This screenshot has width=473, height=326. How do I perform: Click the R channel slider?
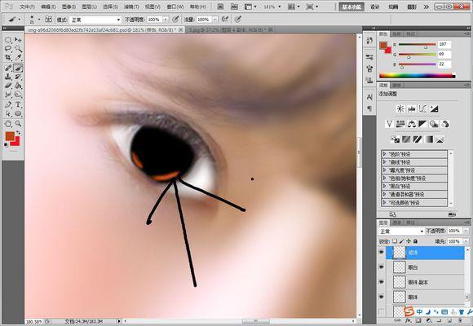418,45
